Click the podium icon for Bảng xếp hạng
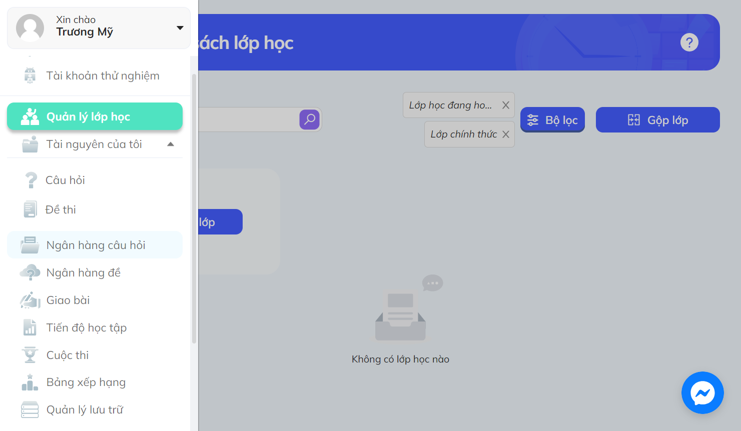Viewport: 741px width, 431px height. (30, 382)
